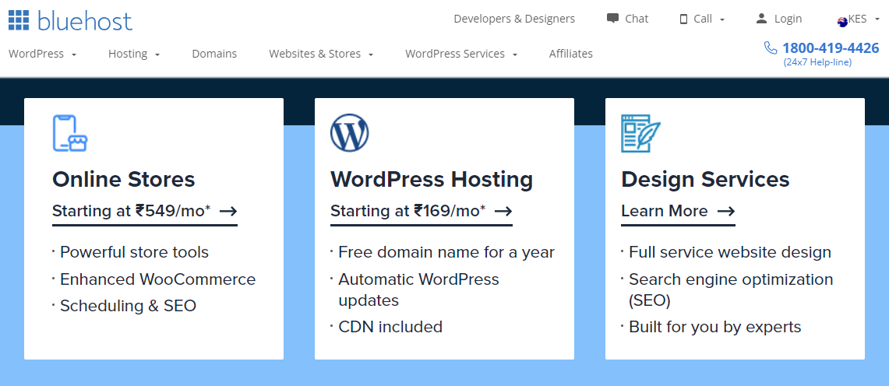Click arrow next to Starting at ₹549/mo
The width and height of the screenshot is (889, 386).
[228, 211]
